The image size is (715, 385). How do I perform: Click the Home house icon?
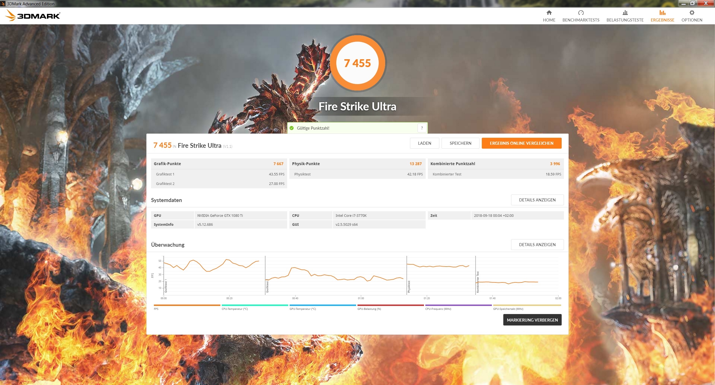(549, 13)
